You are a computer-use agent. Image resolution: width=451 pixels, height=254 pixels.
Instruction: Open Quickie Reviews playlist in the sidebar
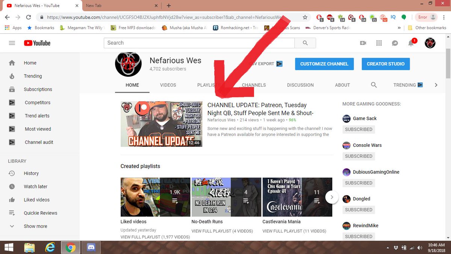click(40, 213)
